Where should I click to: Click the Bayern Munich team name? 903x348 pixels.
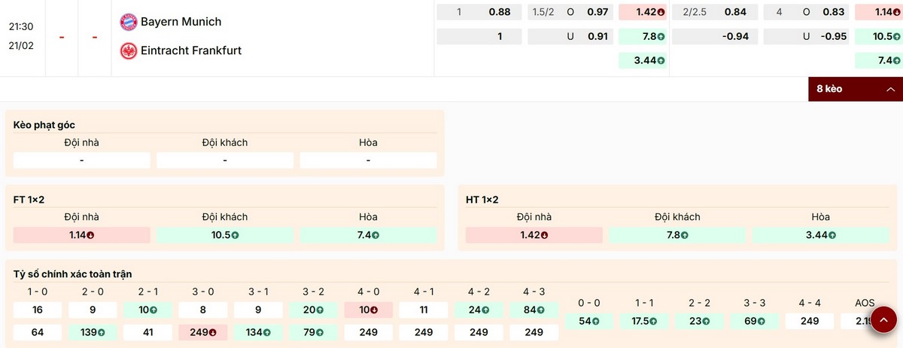[181, 22]
